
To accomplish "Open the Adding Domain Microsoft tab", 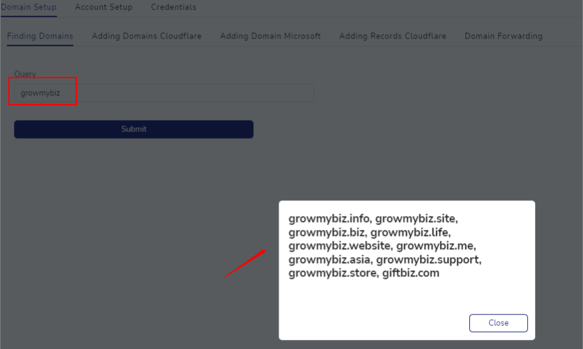I will click(x=270, y=36).
